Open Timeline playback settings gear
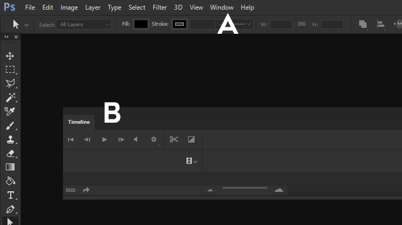Screen dimensions: 402x225 tap(154, 139)
